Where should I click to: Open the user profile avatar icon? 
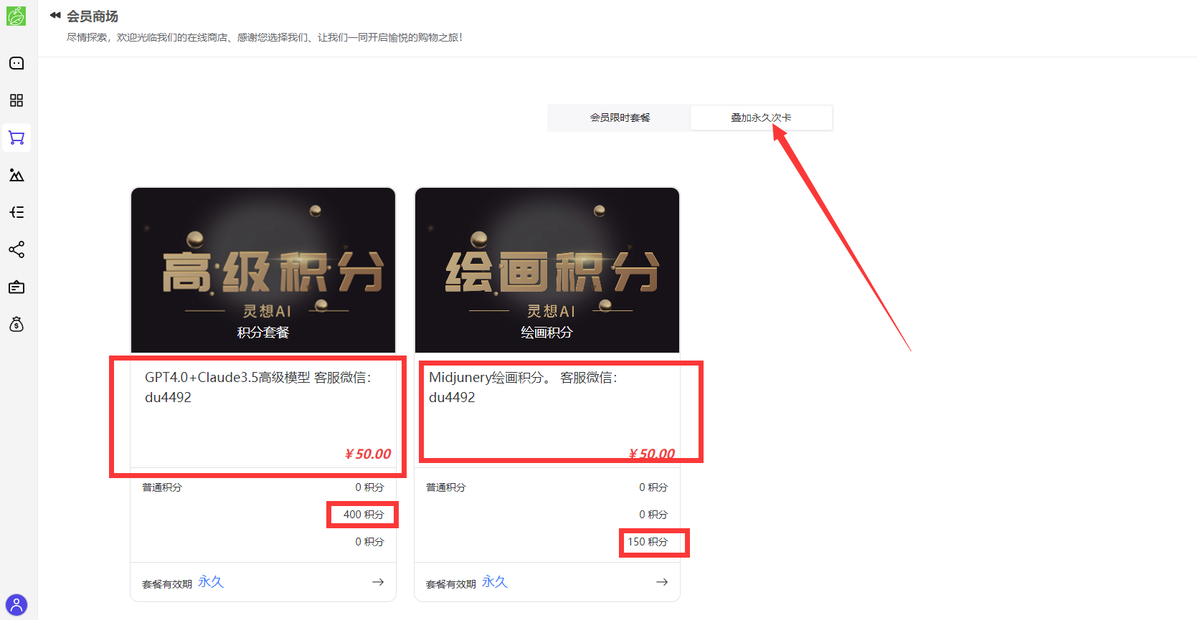[16, 605]
